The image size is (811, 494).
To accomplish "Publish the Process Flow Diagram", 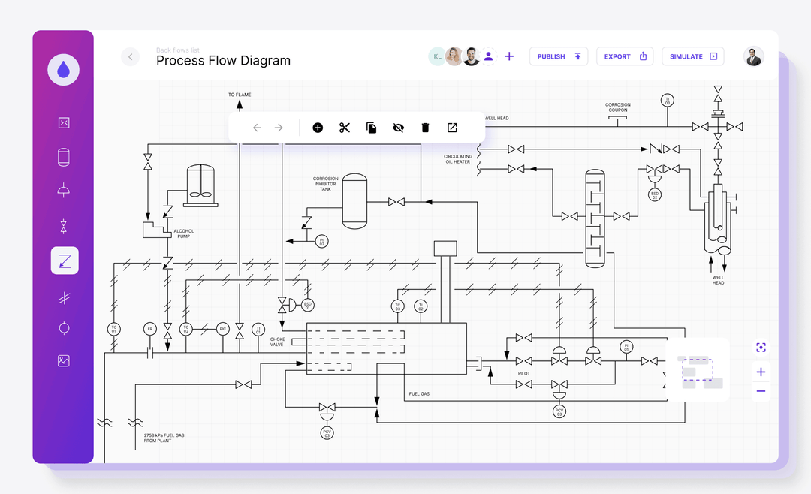I will point(558,56).
